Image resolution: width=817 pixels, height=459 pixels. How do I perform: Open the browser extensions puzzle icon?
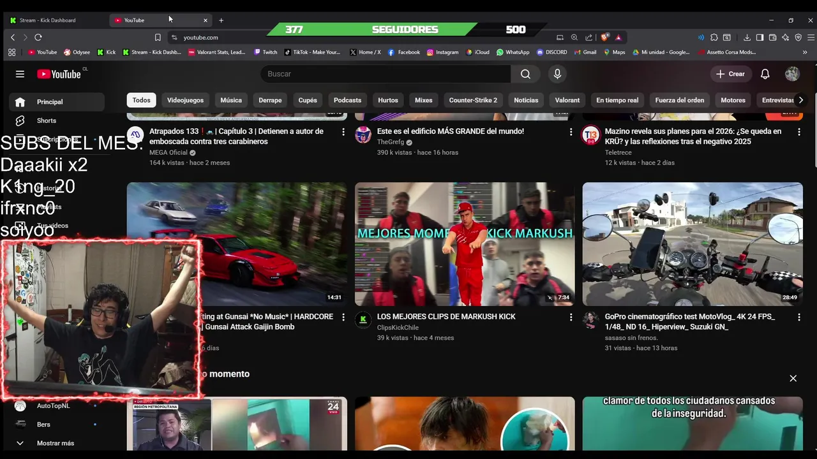[714, 38]
